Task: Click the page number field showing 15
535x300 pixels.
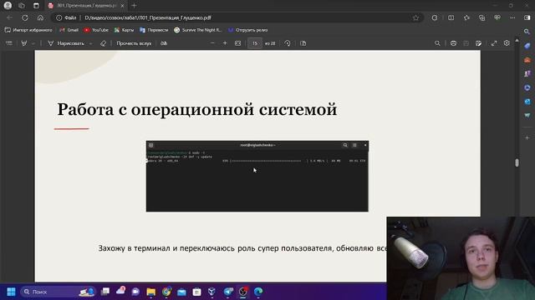Action: tap(254, 43)
